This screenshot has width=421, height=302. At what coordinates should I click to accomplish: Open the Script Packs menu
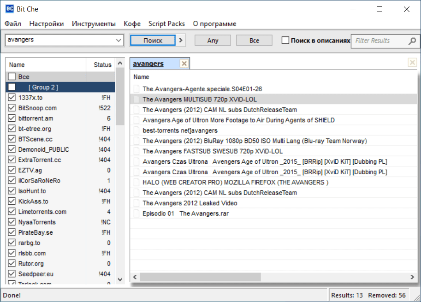(167, 24)
